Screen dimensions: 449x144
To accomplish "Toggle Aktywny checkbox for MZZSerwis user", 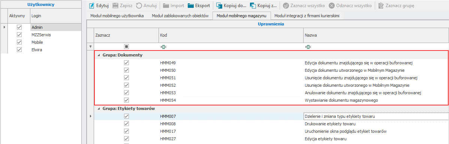I will 19,34.
